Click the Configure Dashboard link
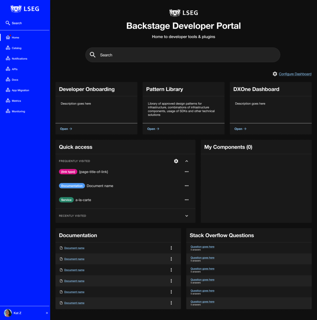 pyautogui.click(x=295, y=74)
